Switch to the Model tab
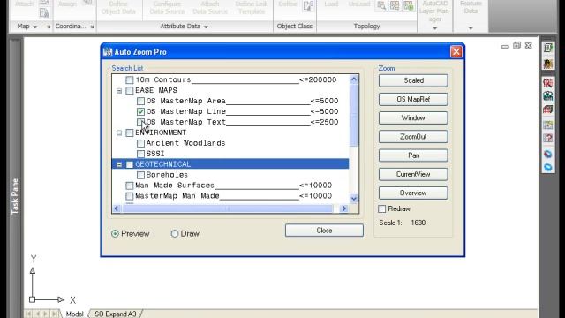 [74, 314]
